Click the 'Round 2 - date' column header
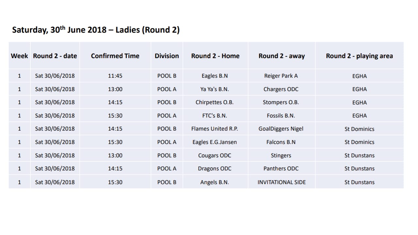The image size is (418, 235). coord(55,56)
